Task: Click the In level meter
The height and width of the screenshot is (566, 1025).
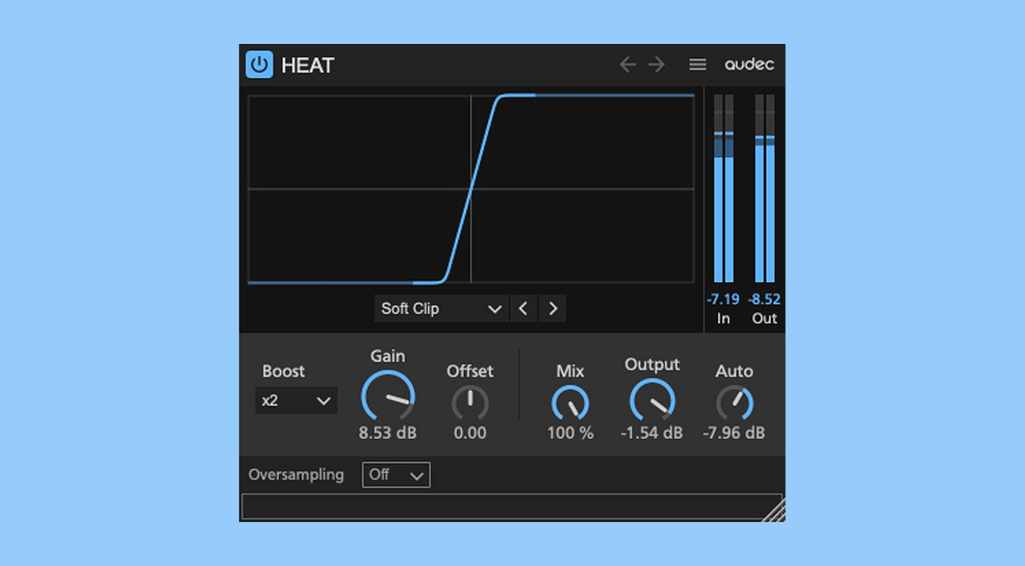Action: pyautogui.click(x=724, y=189)
